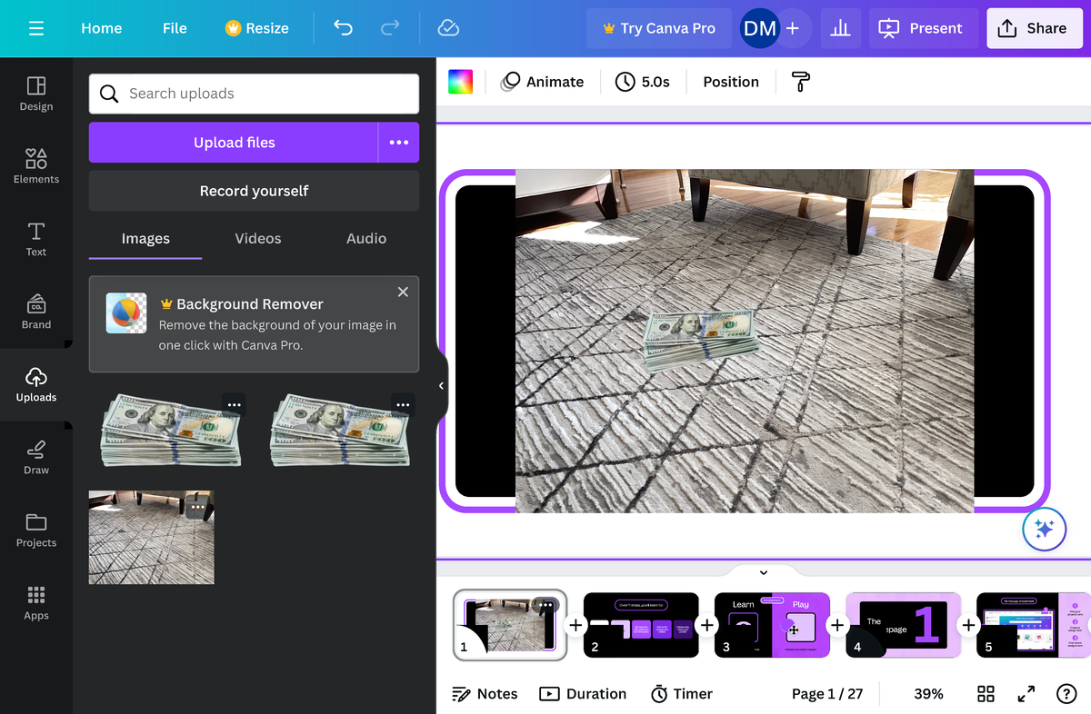The height and width of the screenshot is (714, 1091).
Task: Select the copy style paint roller tool
Action: coord(799,82)
